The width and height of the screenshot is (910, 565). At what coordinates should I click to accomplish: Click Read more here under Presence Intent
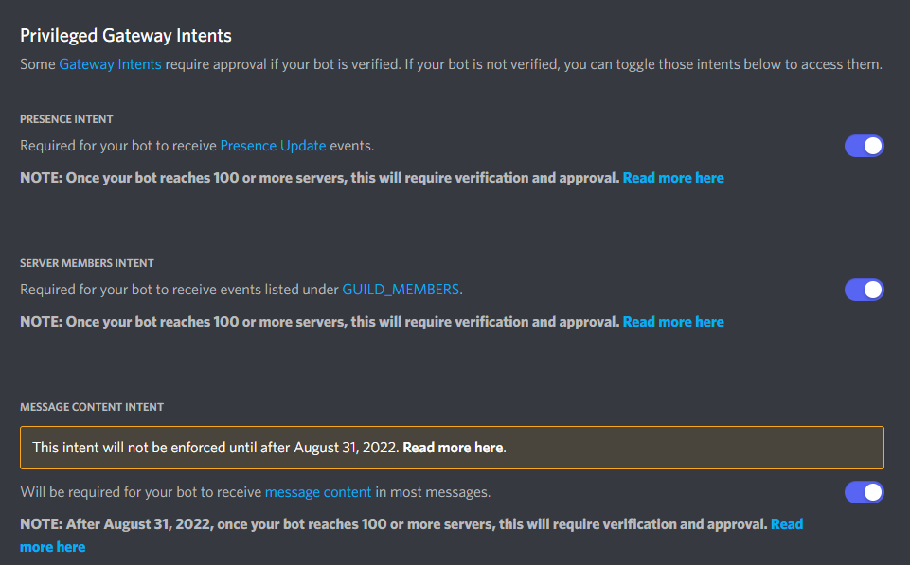pyautogui.click(x=673, y=178)
